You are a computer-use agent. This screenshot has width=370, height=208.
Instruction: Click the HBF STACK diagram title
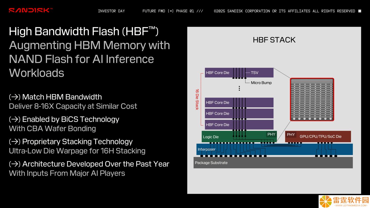pos(274,40)
